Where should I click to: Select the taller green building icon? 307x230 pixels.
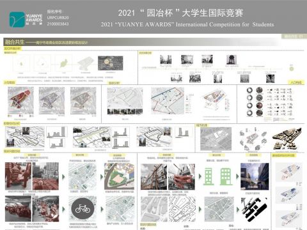[226, 176]
